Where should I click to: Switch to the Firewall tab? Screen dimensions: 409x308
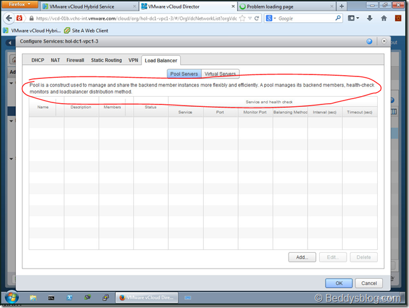pyautogui.click(x=75, y=60)
